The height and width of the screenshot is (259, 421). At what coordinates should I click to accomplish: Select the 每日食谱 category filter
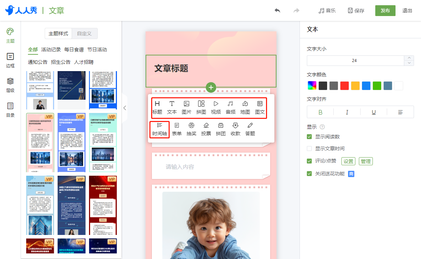(x=74, y=49)
